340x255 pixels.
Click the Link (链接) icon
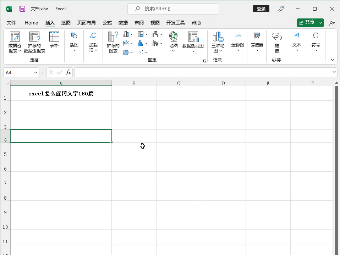(x=277, y=37)
